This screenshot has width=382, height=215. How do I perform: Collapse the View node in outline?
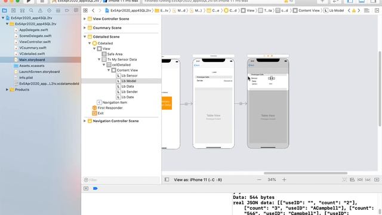pyautogui.click(x=94, y=48)
